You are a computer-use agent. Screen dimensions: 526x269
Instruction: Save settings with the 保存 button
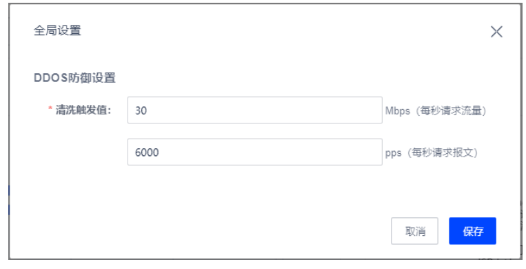pos(472,231)
